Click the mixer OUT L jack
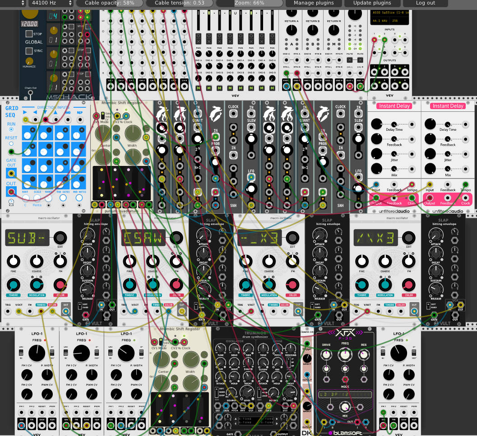Image resolution: width=477 pixels, height=436 pixels. click(x=350, y=86)
